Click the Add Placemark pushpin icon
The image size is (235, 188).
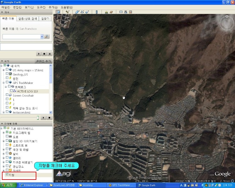click(x=67, y=12)
